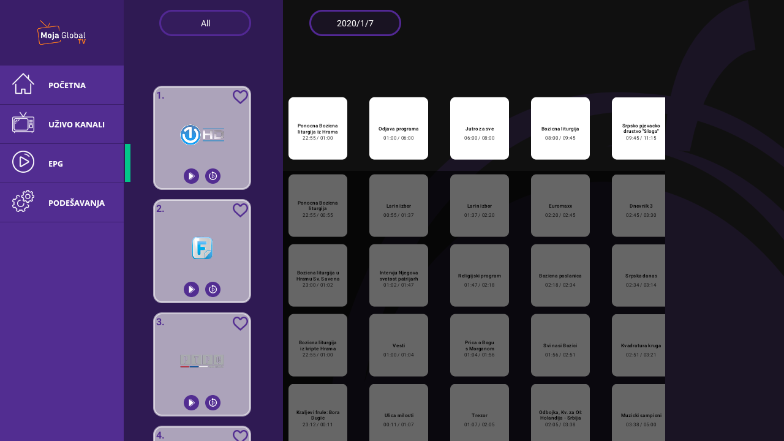This screenshot has width=784, height=441.
Task: Select the Srpska danas card
Action: tap(638, 276)
